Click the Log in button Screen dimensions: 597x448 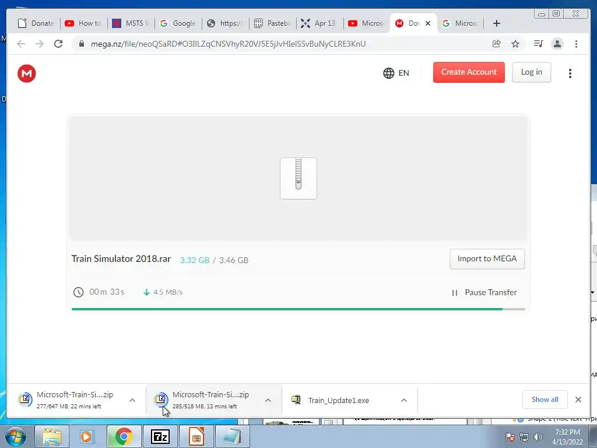[x=531, y=72]
